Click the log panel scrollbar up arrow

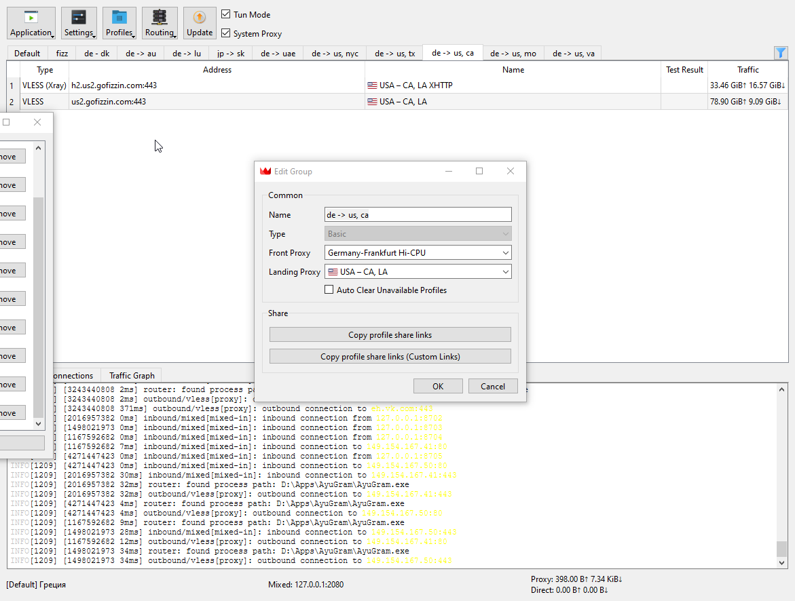pos(782,389)
